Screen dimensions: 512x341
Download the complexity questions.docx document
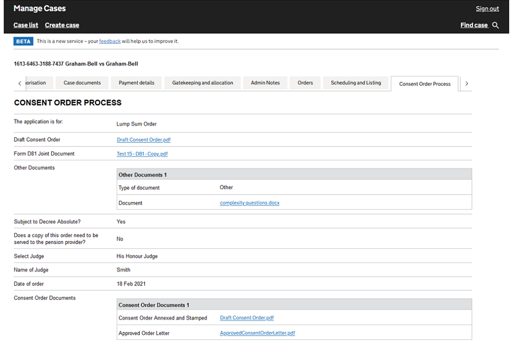coord(250,203)
